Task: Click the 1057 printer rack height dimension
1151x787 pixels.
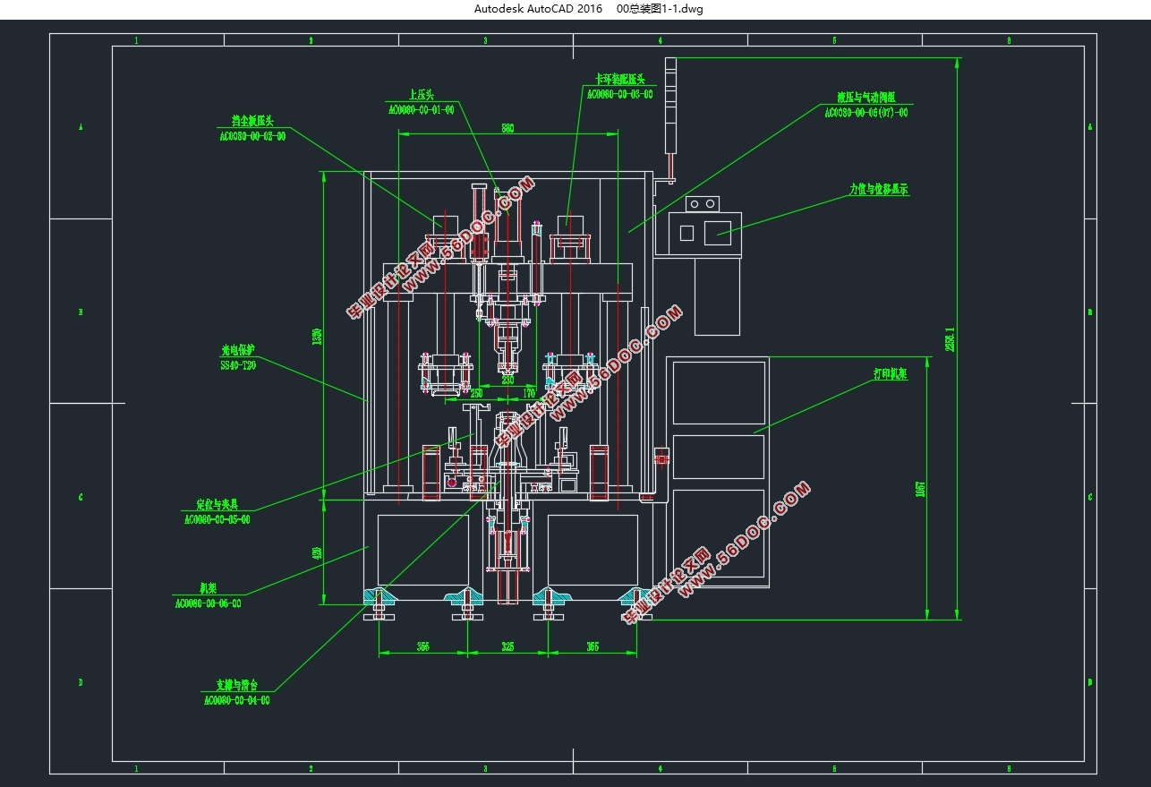Action: [920, 489]
